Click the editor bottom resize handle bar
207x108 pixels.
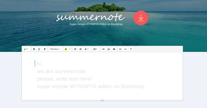102,100
